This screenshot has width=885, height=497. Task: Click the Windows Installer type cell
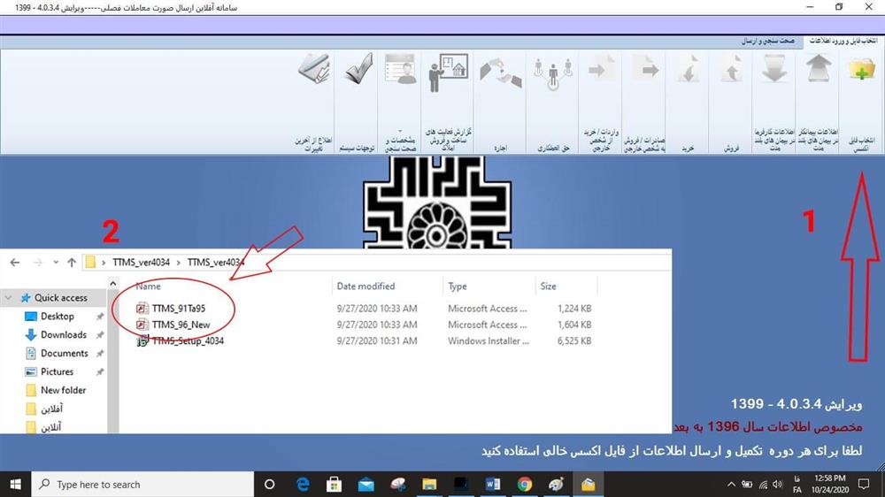(489, 340)
